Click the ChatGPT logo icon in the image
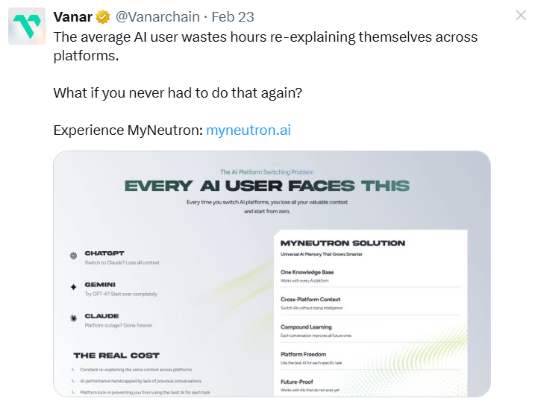Screen dimensions: 535x404 coord(73,256)
